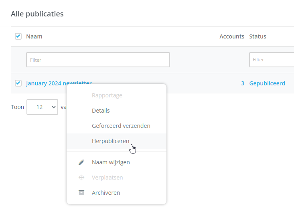
Task: Click Herpubliceren in the context menu
Action: 110,141
